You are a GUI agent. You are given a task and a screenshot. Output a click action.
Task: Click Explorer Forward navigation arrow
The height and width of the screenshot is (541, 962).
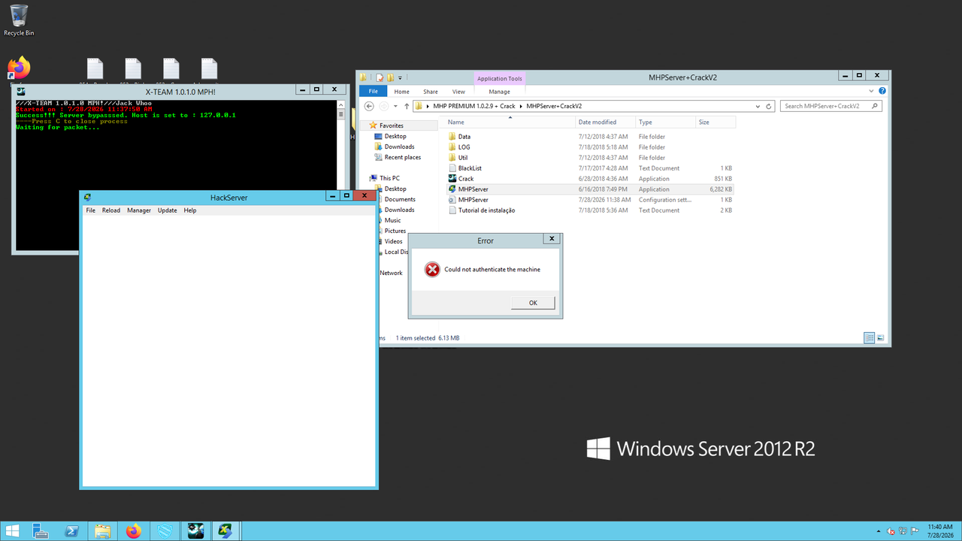click(384, 106)
